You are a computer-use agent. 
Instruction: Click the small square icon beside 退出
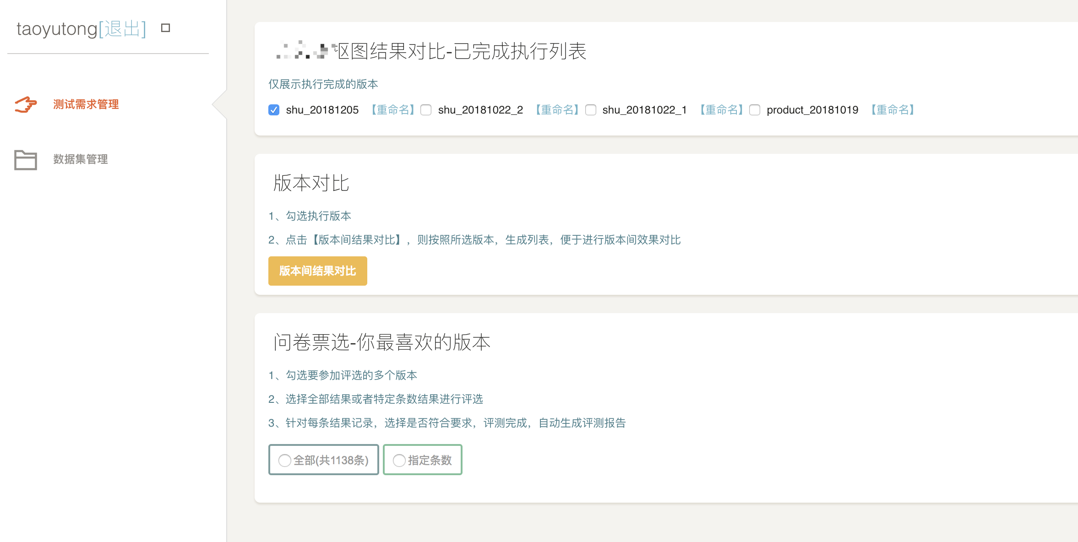click(x=166, y=28)
